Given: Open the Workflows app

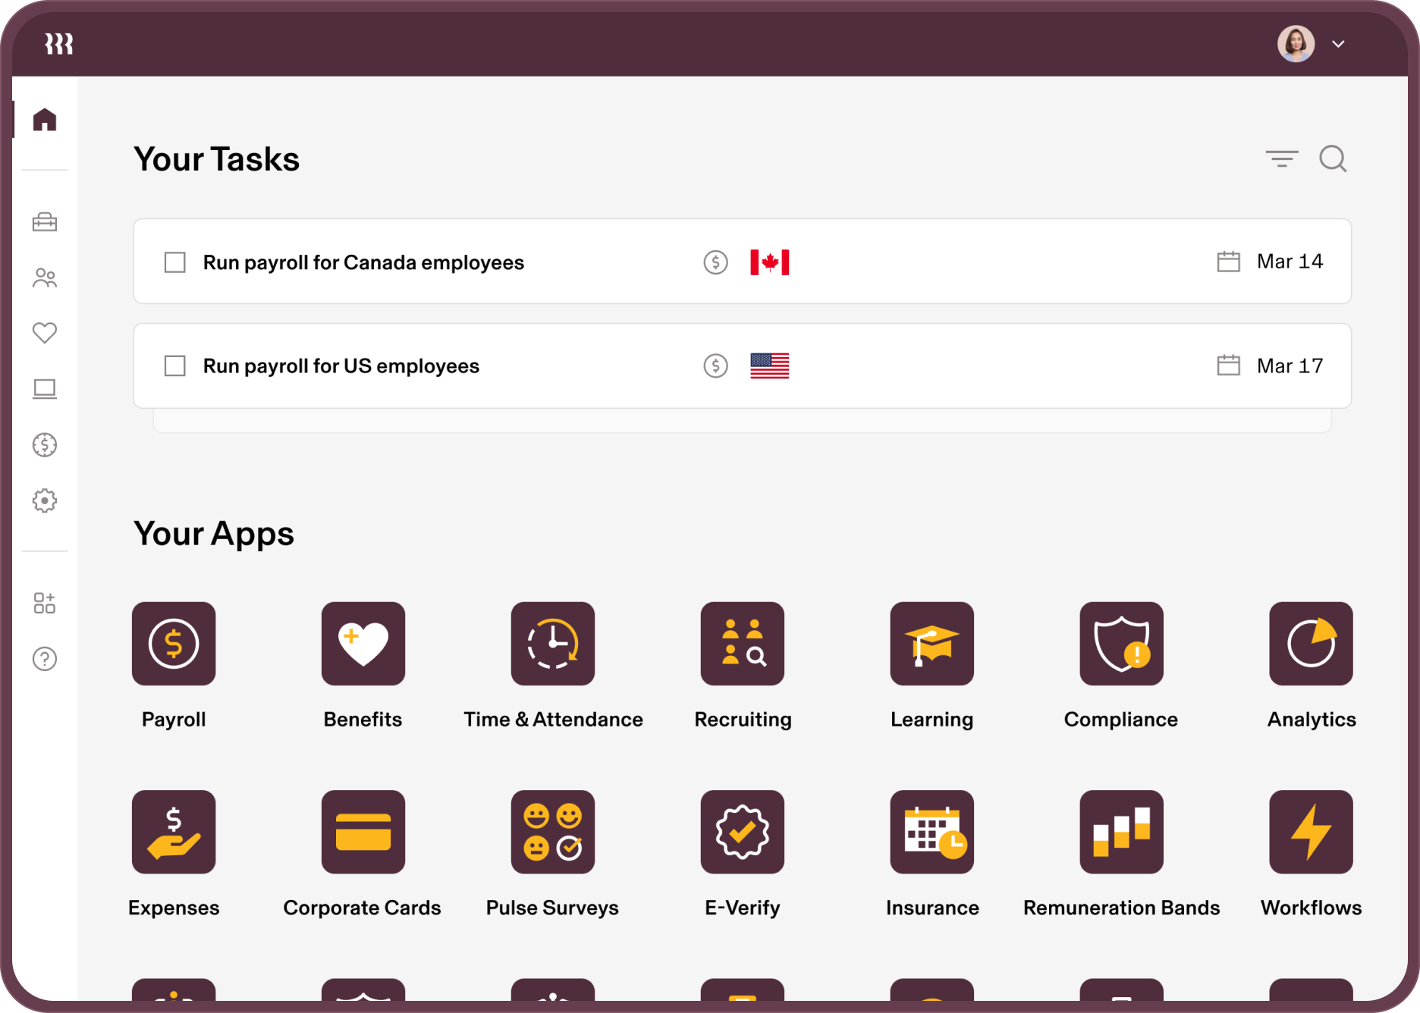Looking at the screenshot, I should [1310, 832].
